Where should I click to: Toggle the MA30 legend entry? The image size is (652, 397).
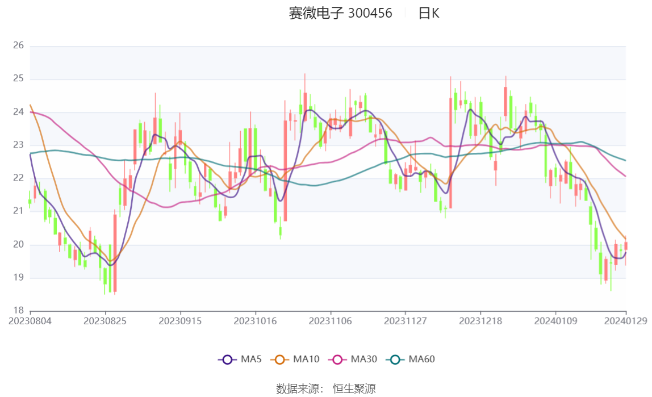[353, 359]
